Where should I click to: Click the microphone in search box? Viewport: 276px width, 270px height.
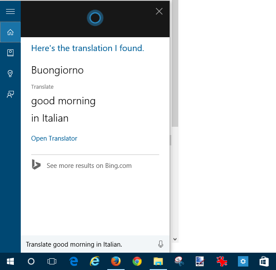(160, 244)
